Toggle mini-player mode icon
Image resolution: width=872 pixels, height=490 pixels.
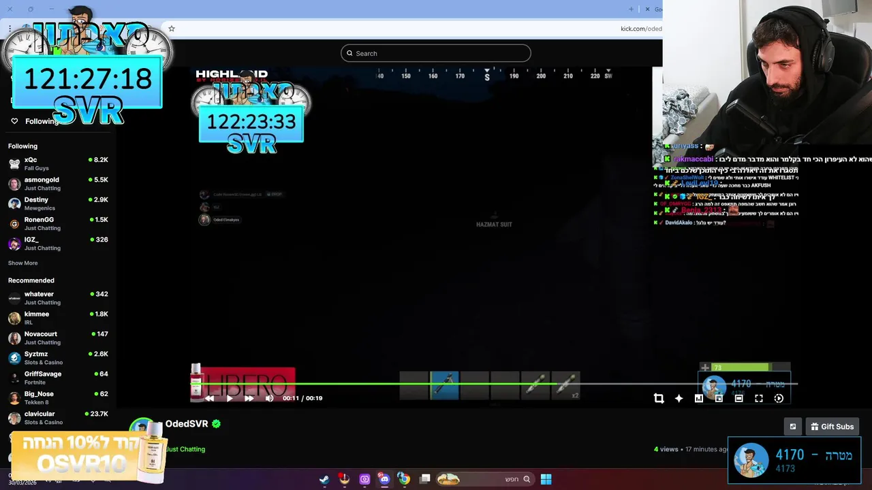[x=719, y=398]
